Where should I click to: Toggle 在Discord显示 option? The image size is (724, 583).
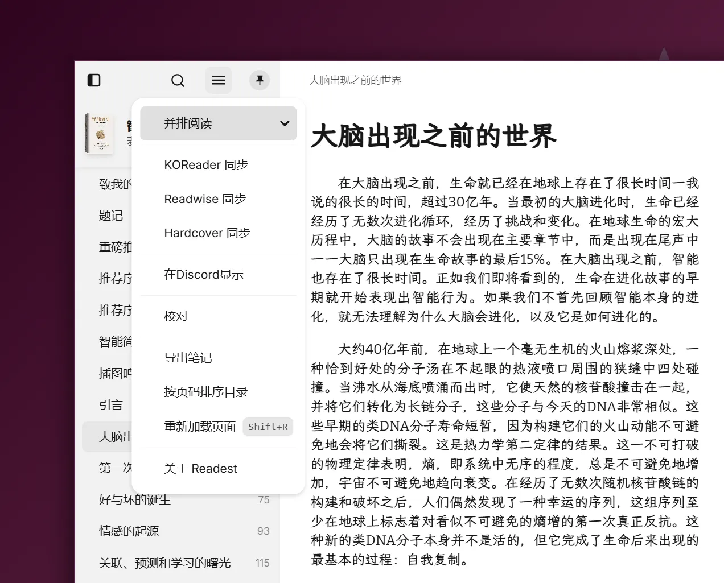click(x=204, y=275)
